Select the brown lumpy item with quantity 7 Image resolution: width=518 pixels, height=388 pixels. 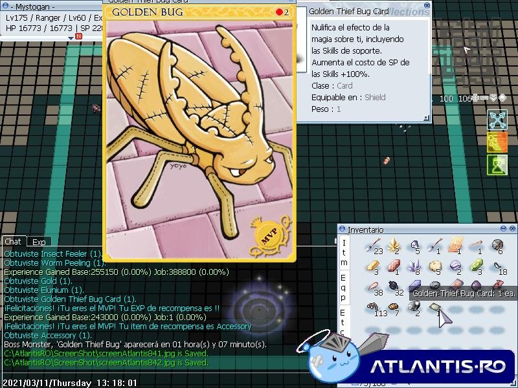(393, 308)
